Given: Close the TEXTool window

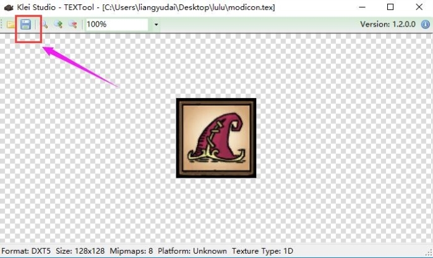Looking at the screenshot, I should point(419,7).
